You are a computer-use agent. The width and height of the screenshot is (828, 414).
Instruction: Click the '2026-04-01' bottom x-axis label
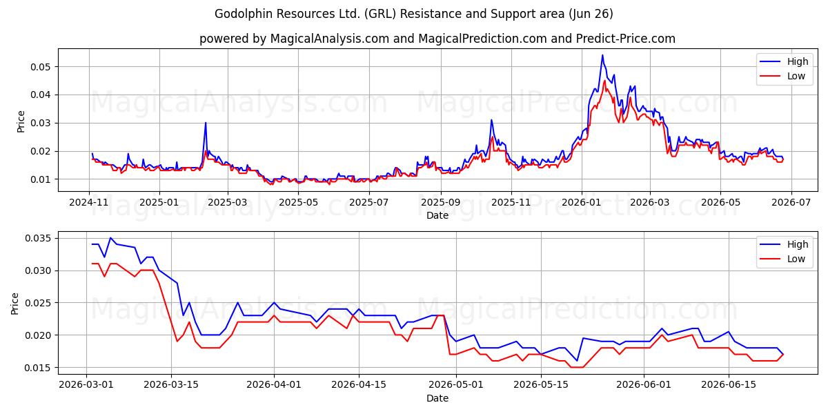pyautogui.click(x=274, y=385)
